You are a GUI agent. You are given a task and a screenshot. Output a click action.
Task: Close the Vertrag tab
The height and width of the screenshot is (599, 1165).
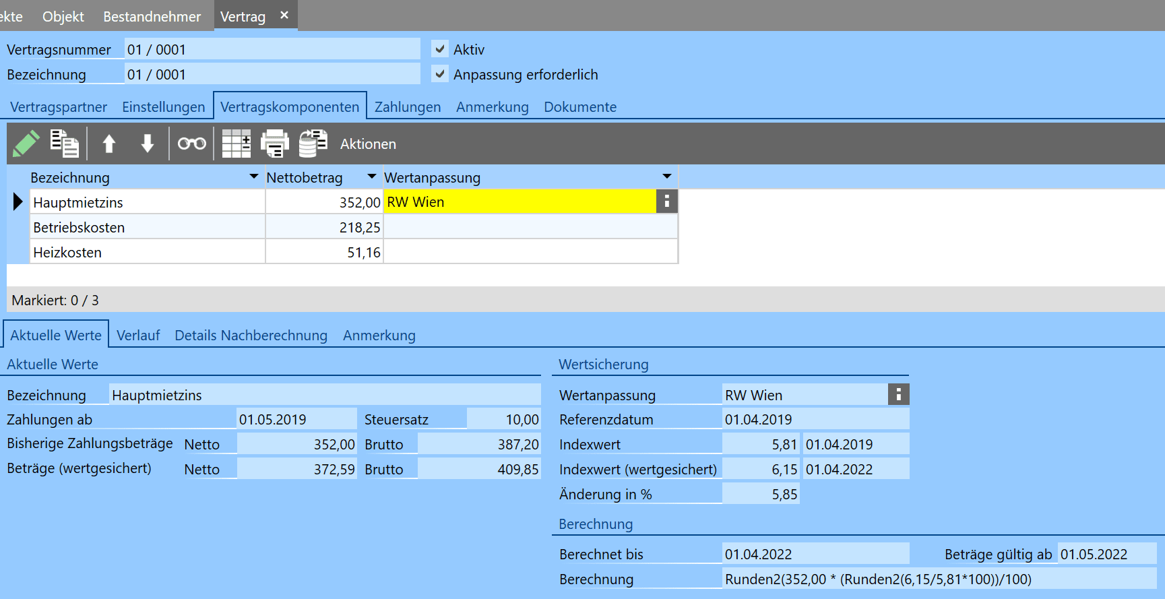point(284,15)
